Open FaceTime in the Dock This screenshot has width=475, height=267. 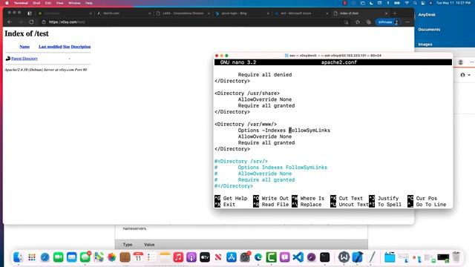click(x=58, y=257)
